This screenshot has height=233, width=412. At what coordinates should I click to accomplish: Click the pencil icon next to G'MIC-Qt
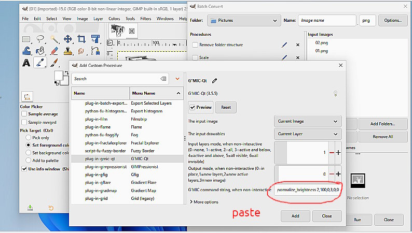tap(215, 80)
